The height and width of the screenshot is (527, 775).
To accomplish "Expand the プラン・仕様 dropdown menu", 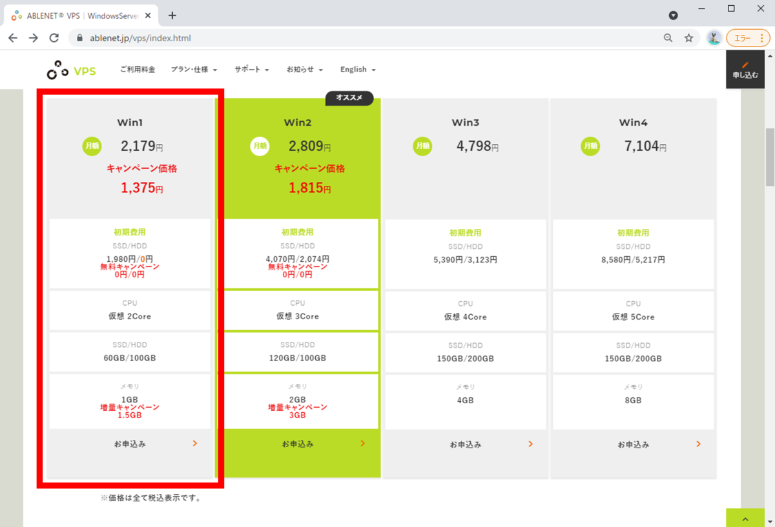I will click(x=194, y=70).
